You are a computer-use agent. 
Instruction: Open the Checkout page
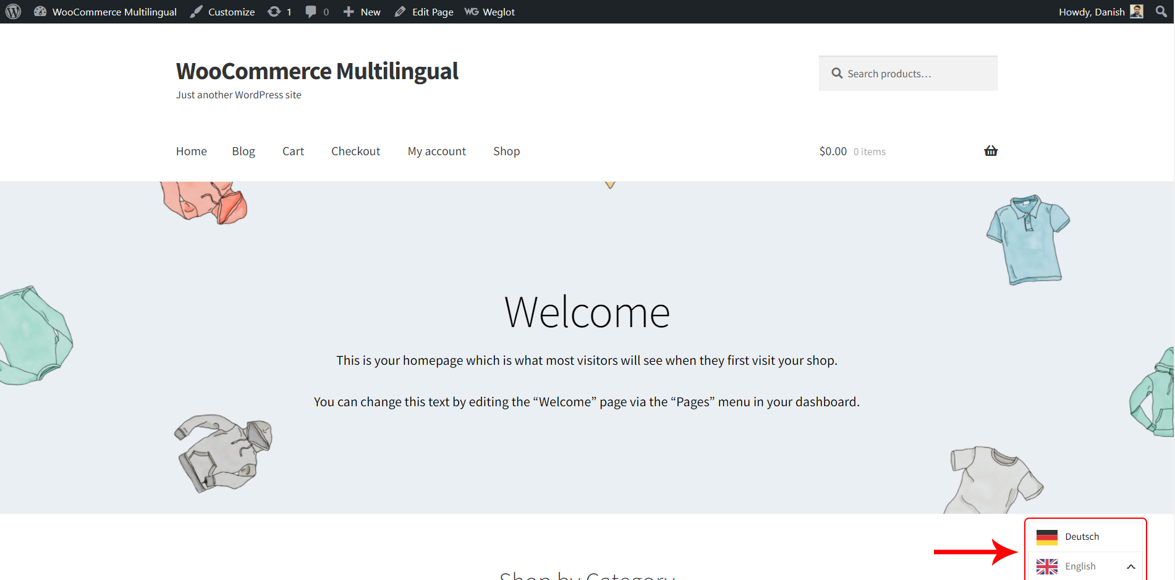tap(355, 151)
